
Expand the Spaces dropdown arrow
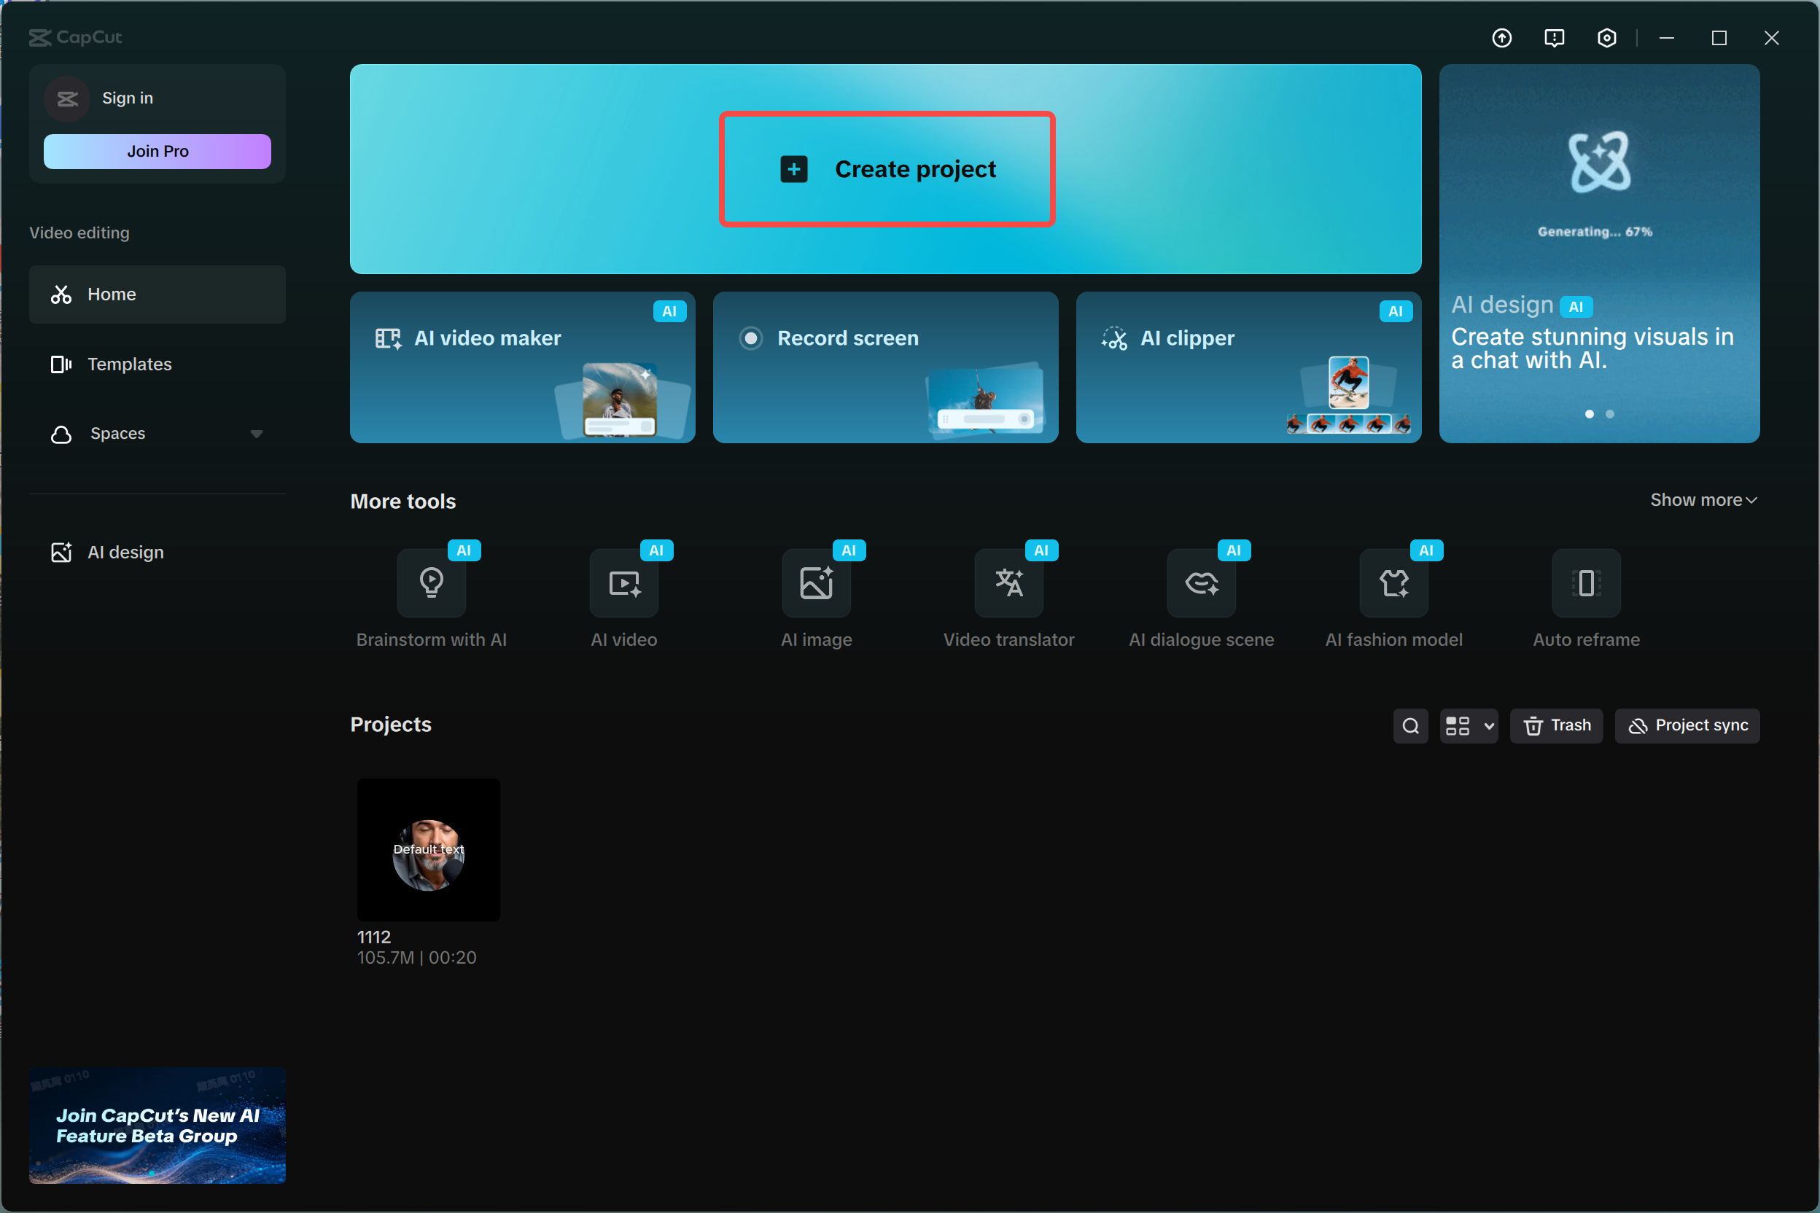pyautogui.click(x=256, y=434)
